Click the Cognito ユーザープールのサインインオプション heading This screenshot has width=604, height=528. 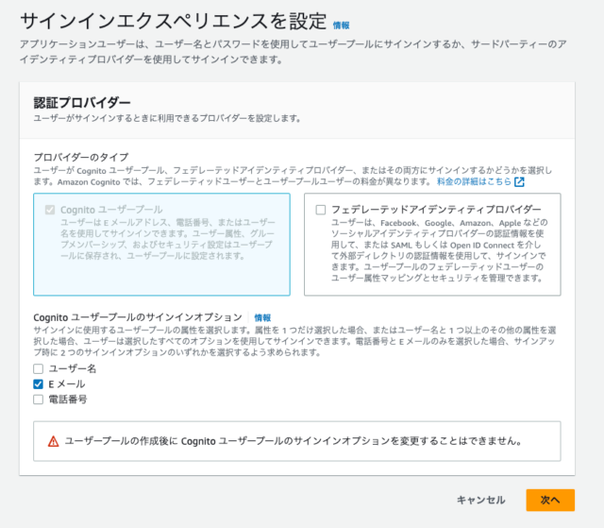click(138, 317)
